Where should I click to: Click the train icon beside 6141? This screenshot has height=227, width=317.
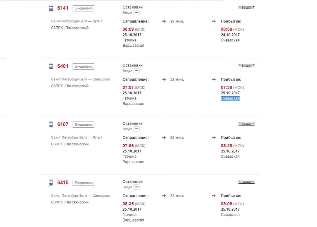pos(51,8)
